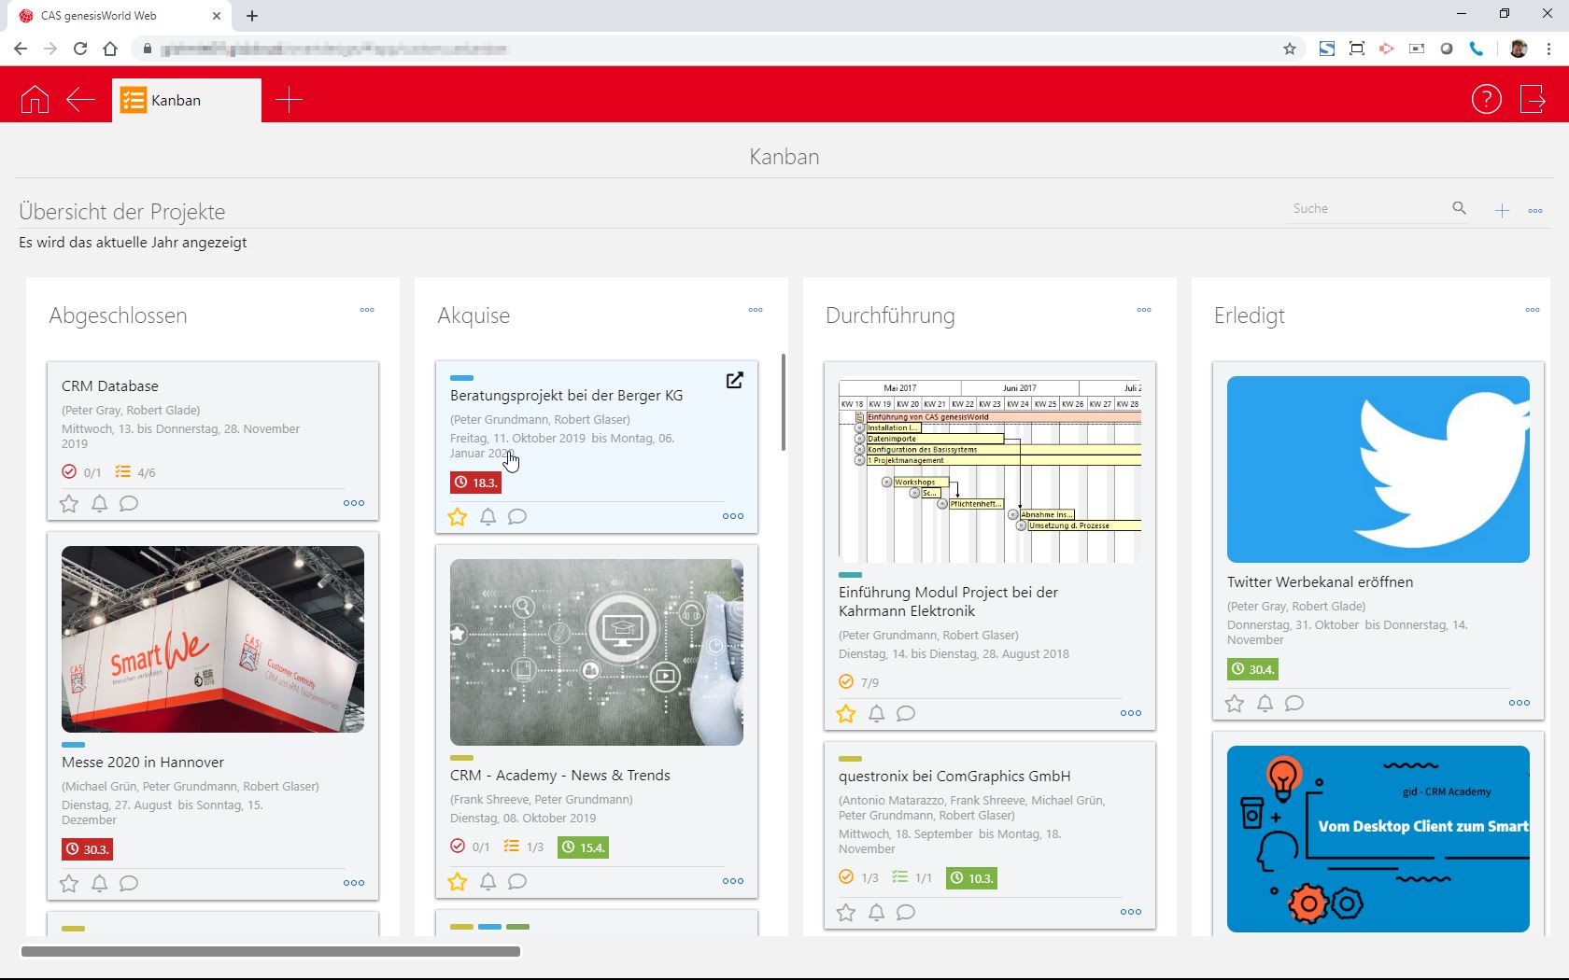
Task: Open comments on the questronix card
Action: click(906, 913)
